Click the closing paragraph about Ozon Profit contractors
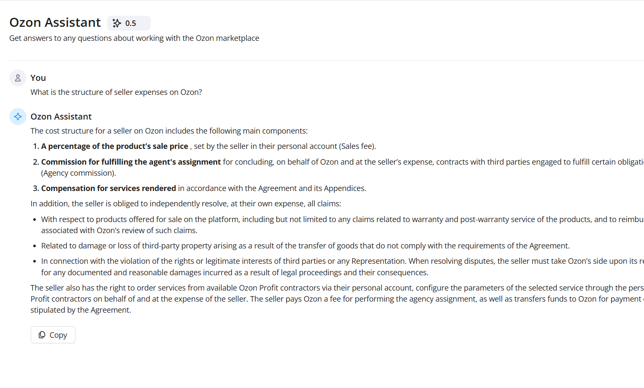Image resolution: width=644 pixels, height=388 pixels. tap(298, 299)
